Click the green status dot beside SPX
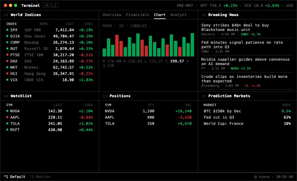The image size is (297, 181). (x=7, y=30)
